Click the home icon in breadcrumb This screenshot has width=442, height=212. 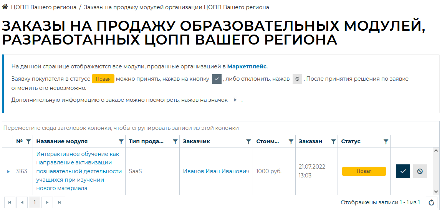5,7
